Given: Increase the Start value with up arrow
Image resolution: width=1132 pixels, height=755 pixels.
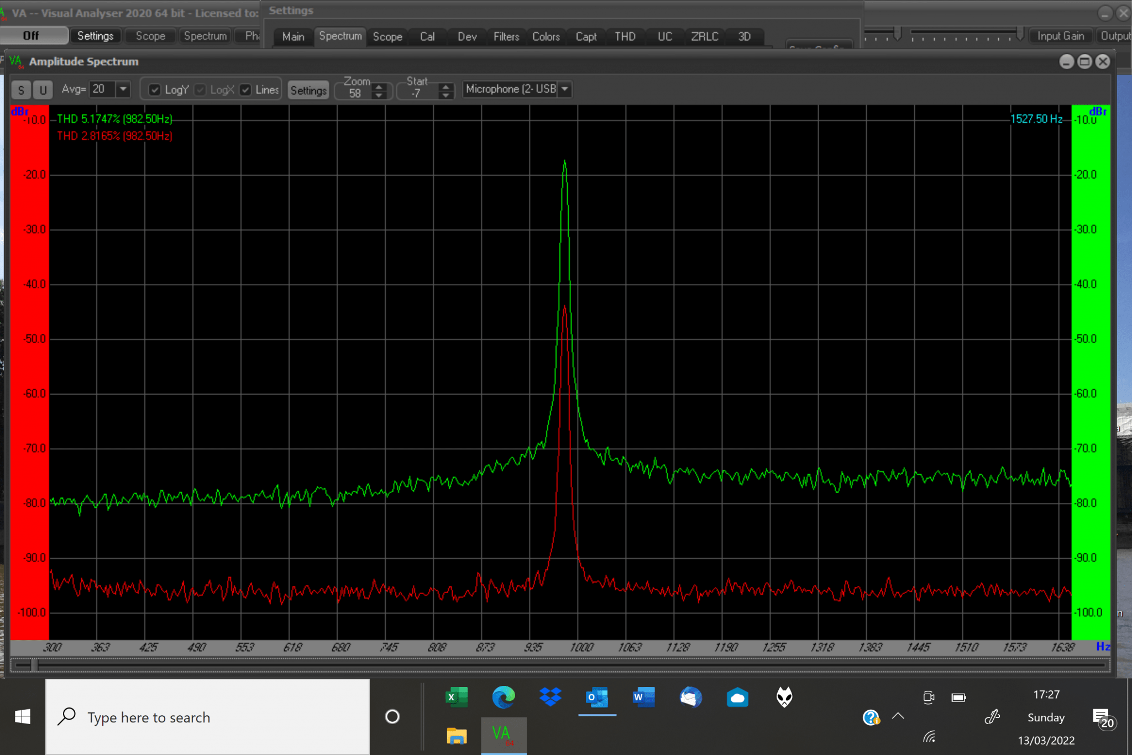Looking at the screenshot, I should tap(446, 87).
